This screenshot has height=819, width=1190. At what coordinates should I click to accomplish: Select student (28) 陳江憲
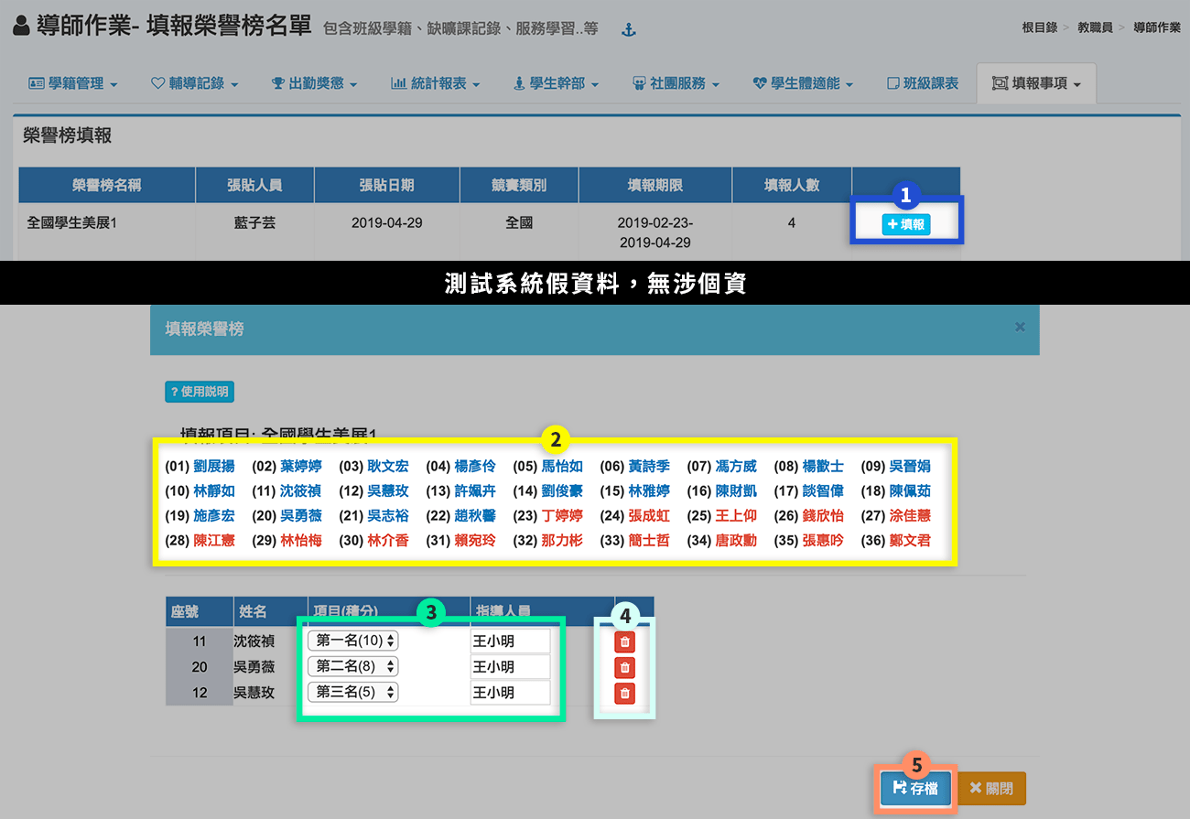[x=214, y=540]
